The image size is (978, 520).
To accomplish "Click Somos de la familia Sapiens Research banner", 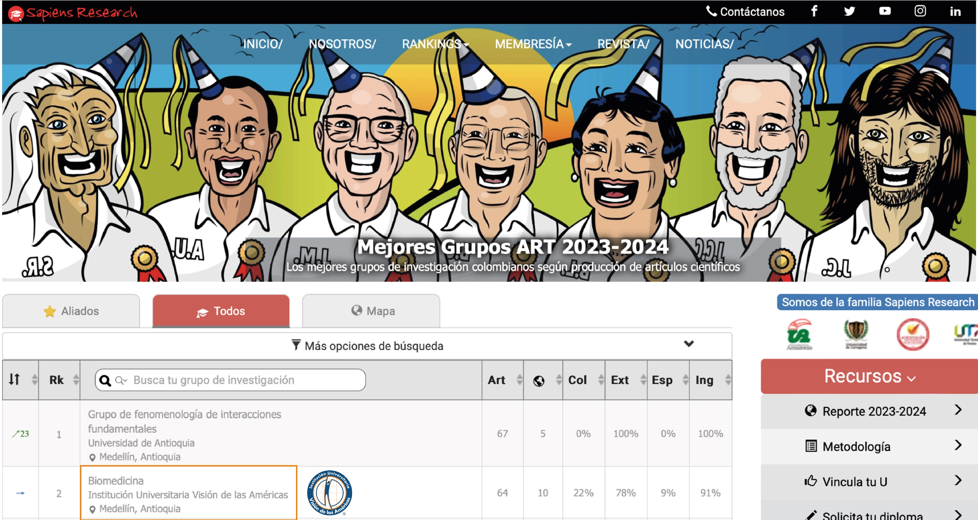I will 877,302.
